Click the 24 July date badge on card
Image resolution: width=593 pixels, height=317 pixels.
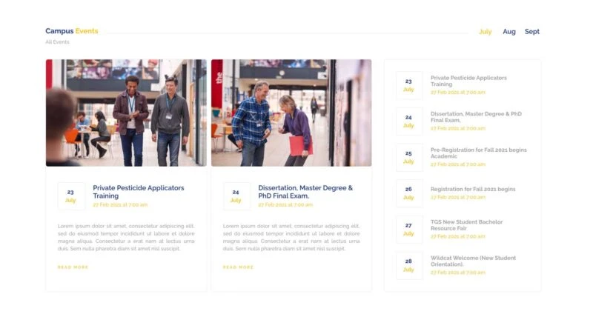coord(236,196)
